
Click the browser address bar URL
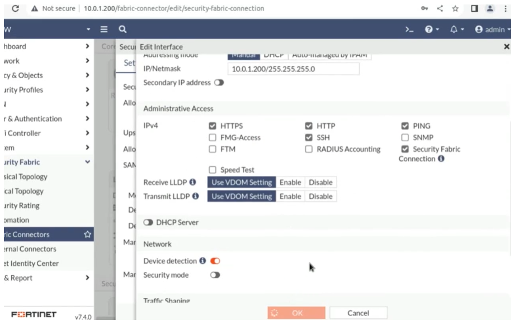(x=174, y=8)
